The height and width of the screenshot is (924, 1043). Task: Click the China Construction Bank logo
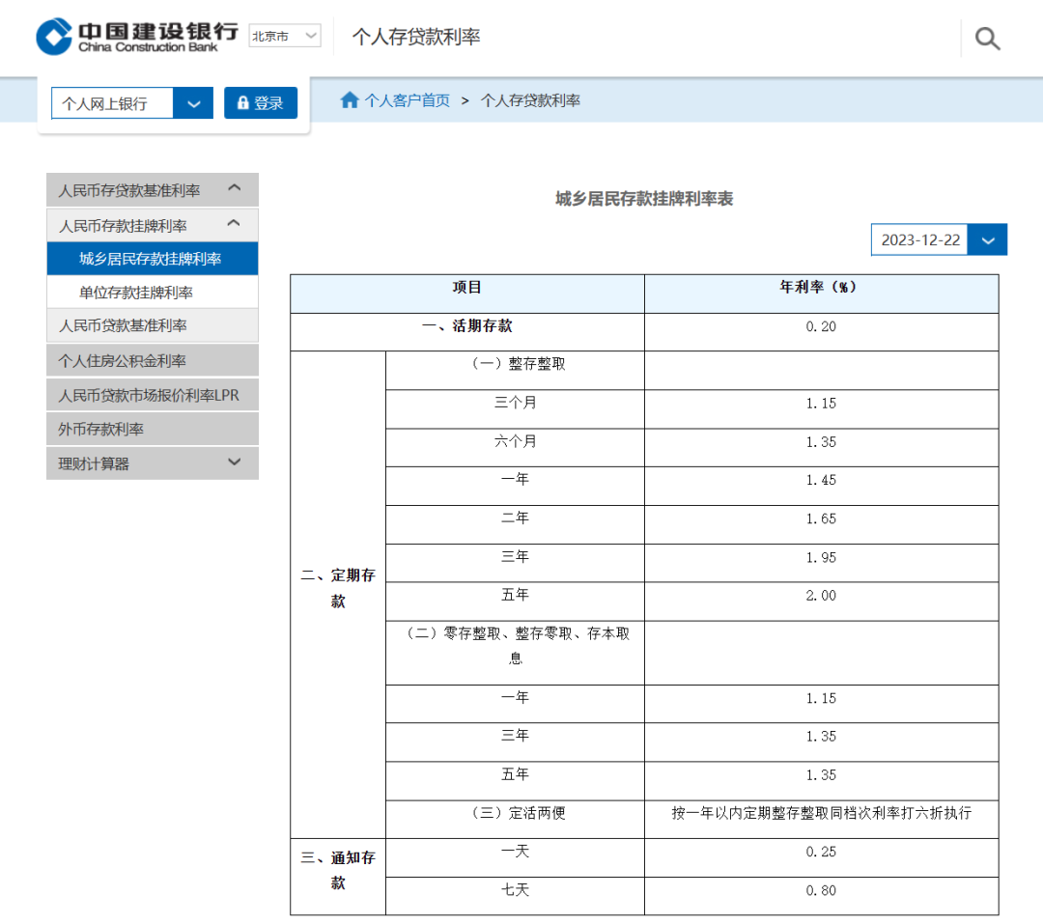tap(135, 37)
